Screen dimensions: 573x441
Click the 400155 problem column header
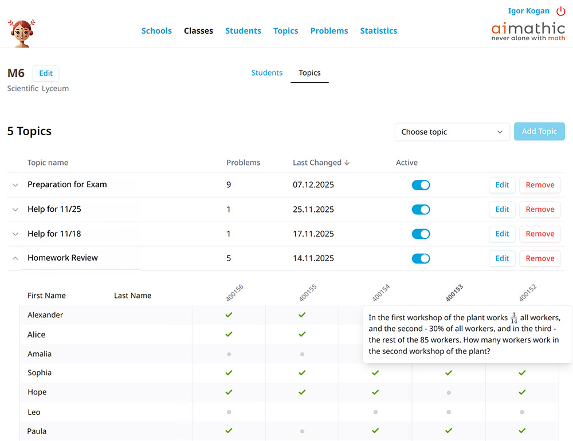coord(308,293)
